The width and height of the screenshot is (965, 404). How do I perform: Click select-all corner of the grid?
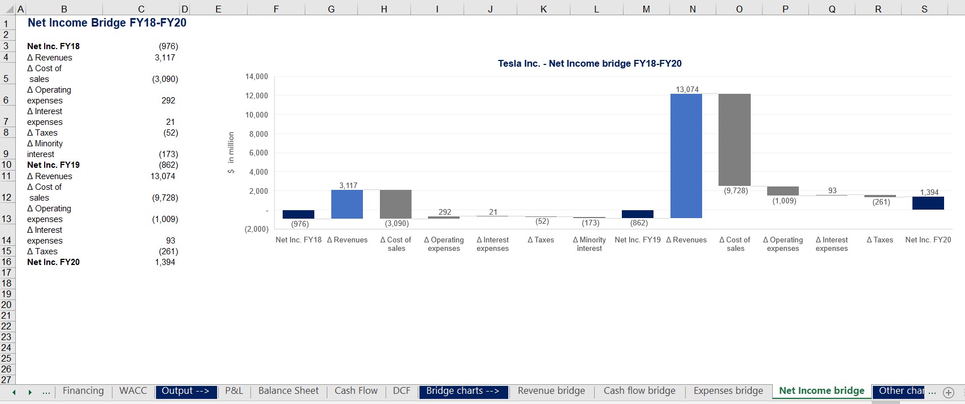tap(7, 9)
